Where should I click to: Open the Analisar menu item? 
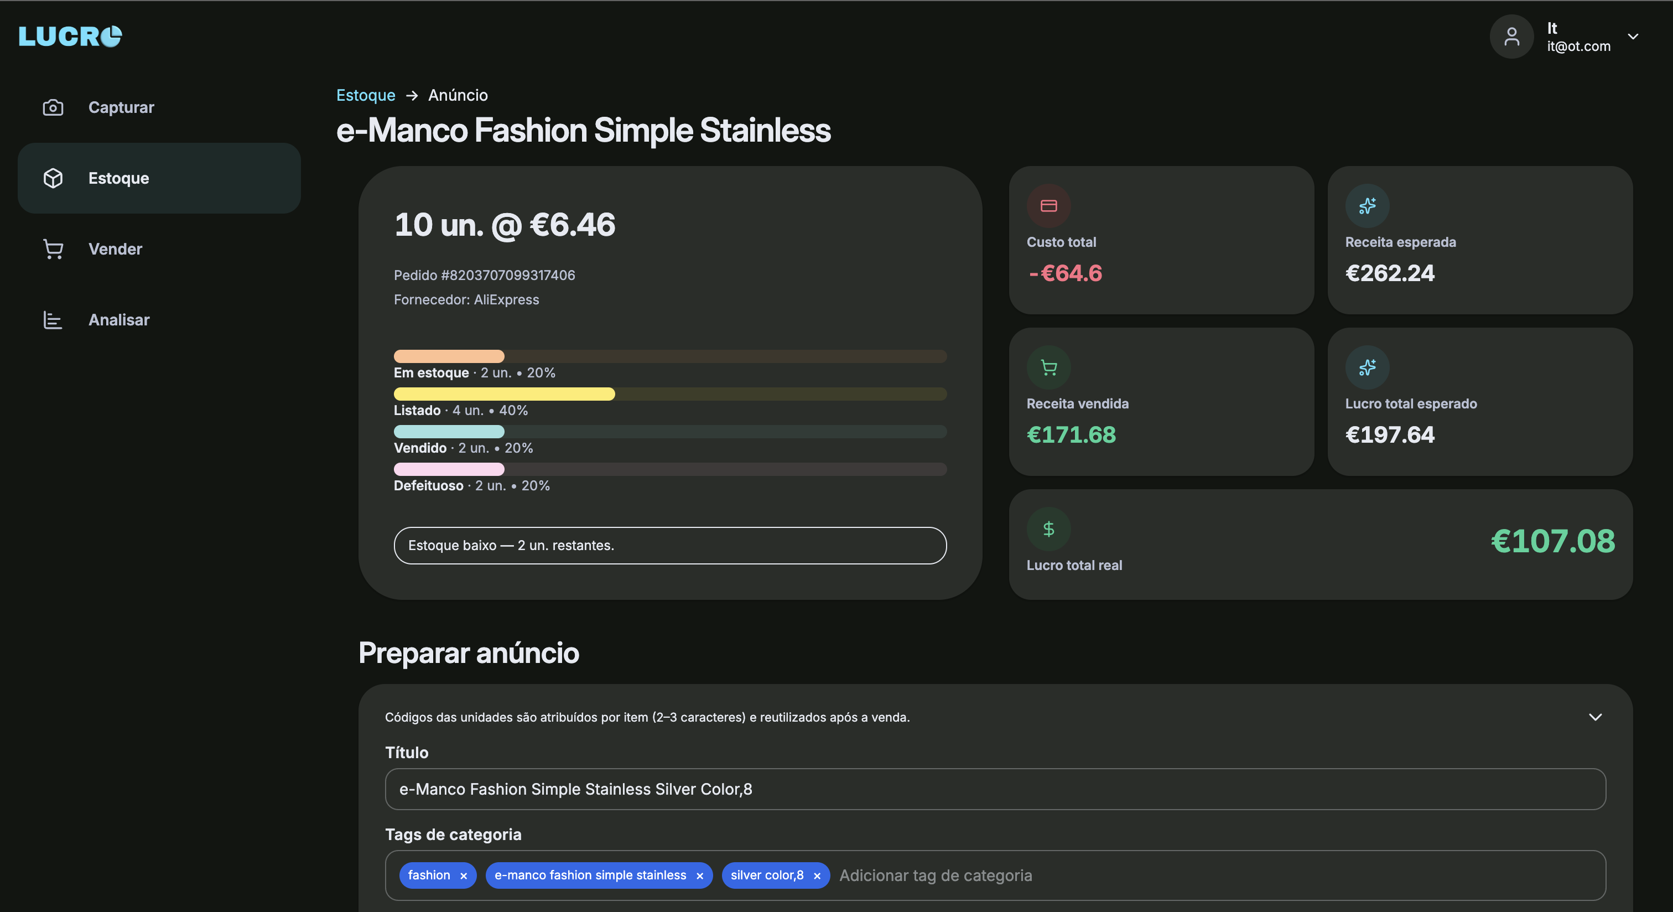(x=119, y=320)
